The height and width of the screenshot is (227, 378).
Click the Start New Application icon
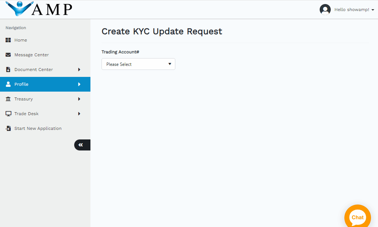8,128
